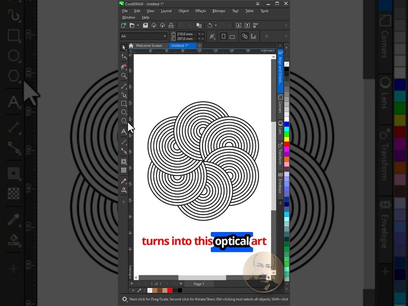Viewport: 408px width, 306px height.
Task: Set page to landscape orientation
Action: [x=232, y=36]
